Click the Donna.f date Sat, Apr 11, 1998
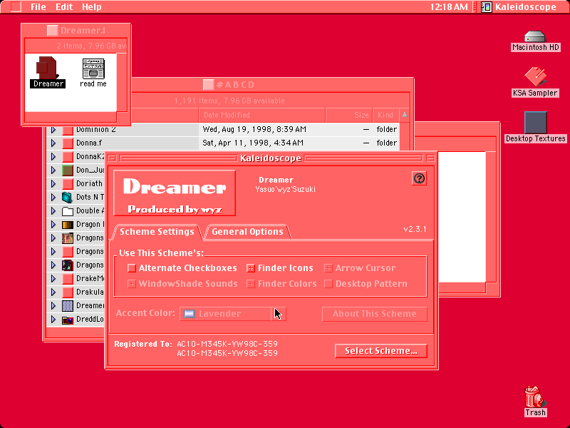The height and width of the screenshot is (428, 570). [x=253, y=143]
